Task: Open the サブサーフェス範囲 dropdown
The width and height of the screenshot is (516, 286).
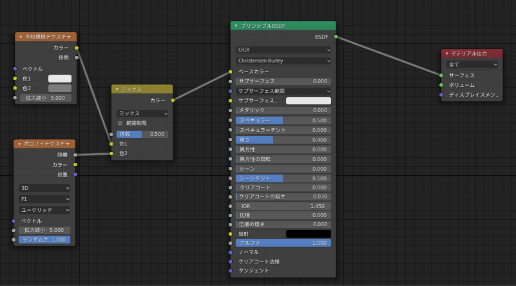Action: tap(283, 91)
